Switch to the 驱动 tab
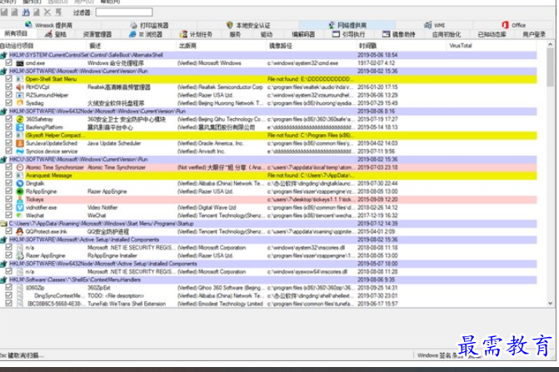Screen dimensions: 559x372 [x=267, y=34]
